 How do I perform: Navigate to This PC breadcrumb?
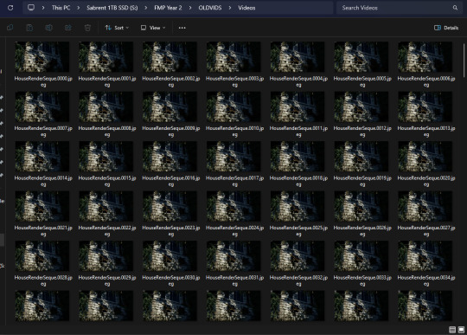click(x=61, y=8)
